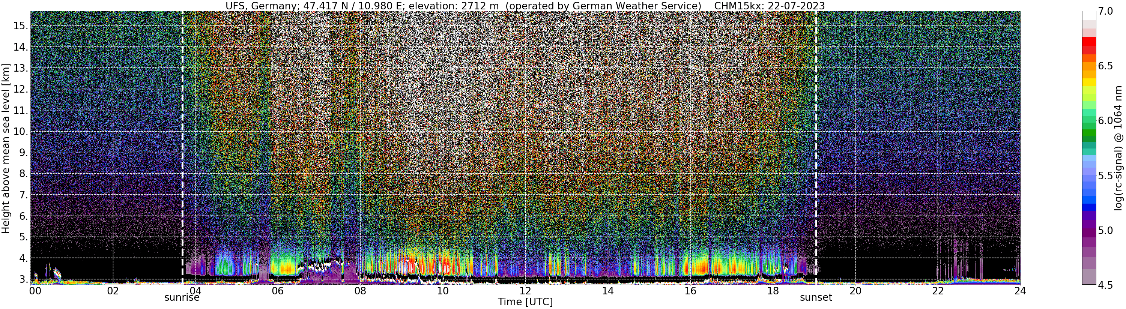
Task: Click the 13. height tick label
Action: coord(21,68)
